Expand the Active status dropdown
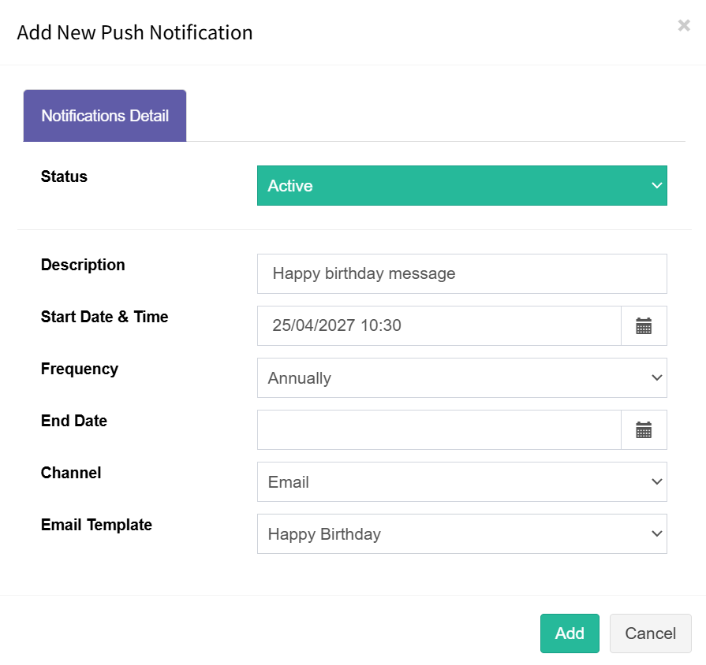The height and width of the screenshot is (665, 706). pos(462,186)
